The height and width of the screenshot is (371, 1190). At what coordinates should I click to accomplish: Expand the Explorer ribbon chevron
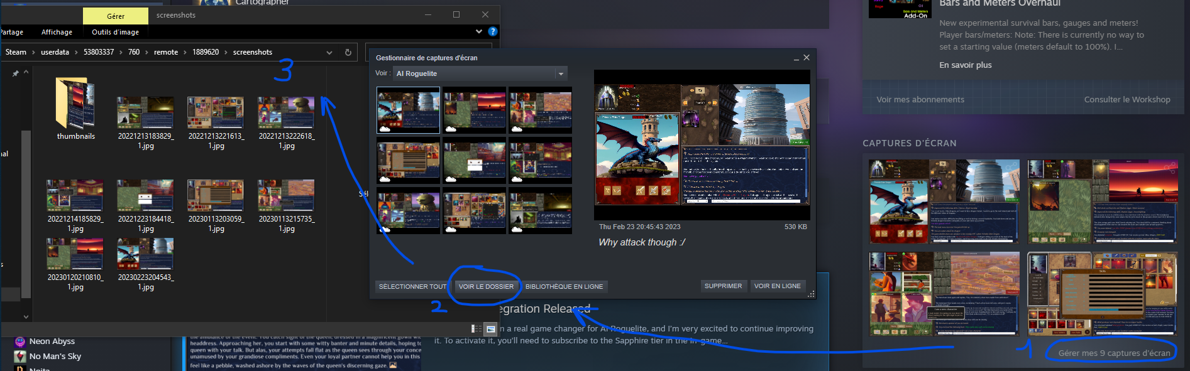pyautogui.click(x=479, y=31)
